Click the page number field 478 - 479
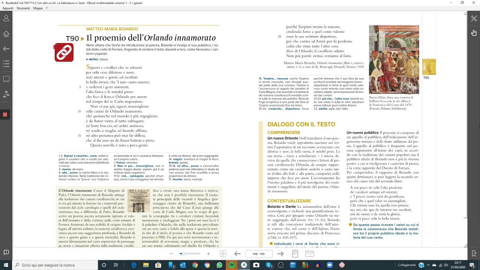The height and width of the screenshot is (270, 480). [x=259, y=254]
